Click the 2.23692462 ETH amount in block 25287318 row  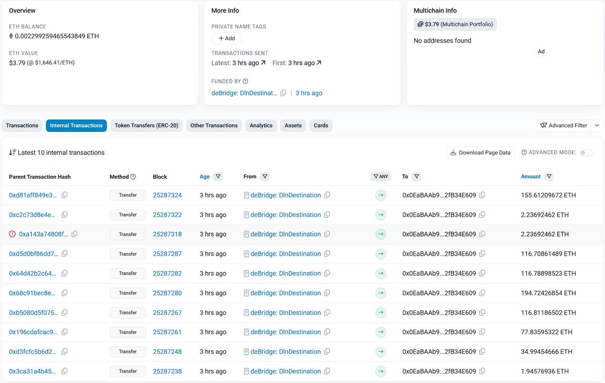pos(545,234)
